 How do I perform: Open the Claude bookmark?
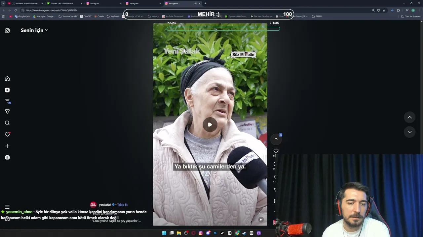pyautogui.click(x=99, y=16)
